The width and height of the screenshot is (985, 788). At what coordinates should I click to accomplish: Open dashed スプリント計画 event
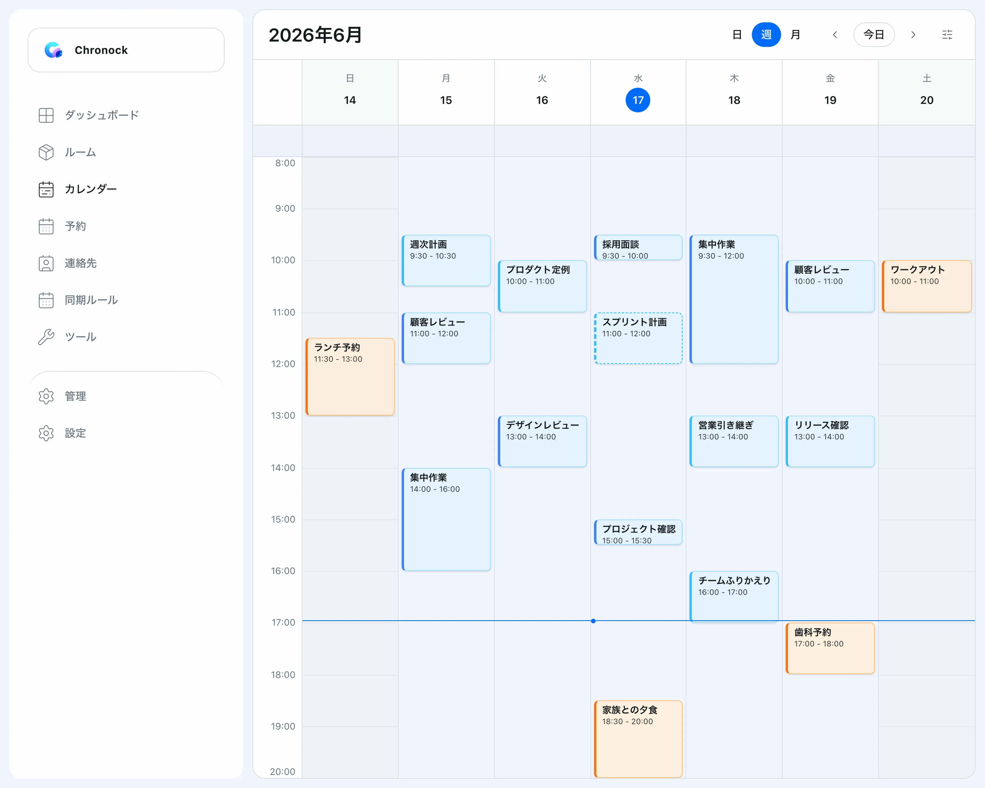click(638, 338)
